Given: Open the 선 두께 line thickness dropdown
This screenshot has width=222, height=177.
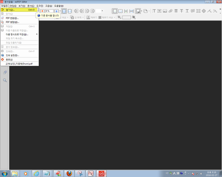Looking at the screenshot, I should [83, 17].
